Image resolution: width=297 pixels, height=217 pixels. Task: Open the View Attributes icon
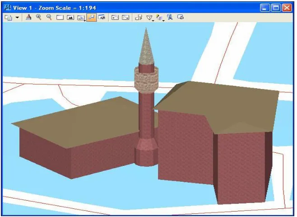(8, 18)
